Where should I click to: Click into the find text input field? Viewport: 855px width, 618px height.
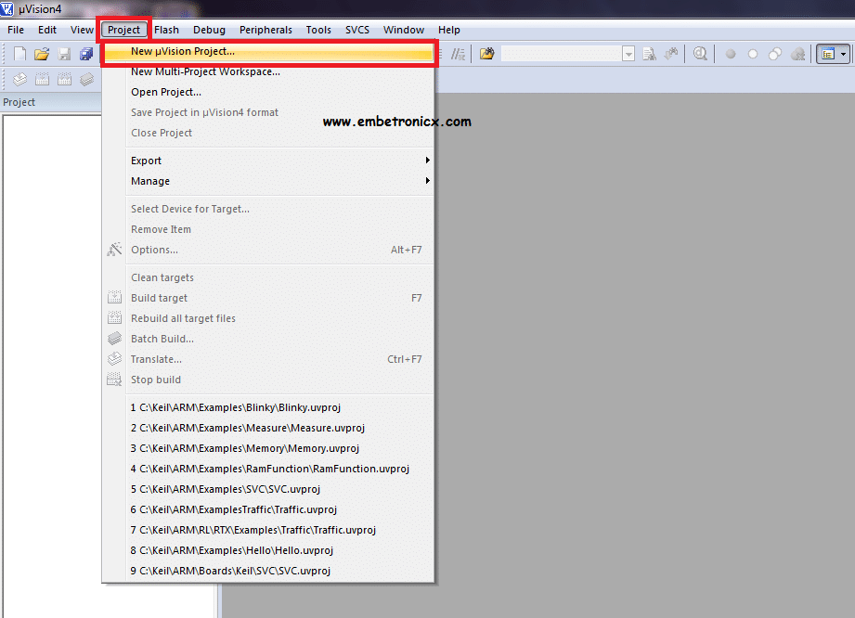(x=562, y=54)
